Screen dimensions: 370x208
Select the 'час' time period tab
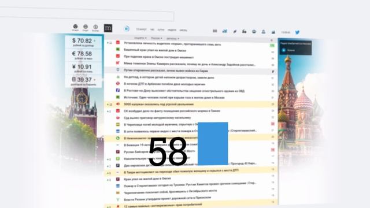coord(152,29)
